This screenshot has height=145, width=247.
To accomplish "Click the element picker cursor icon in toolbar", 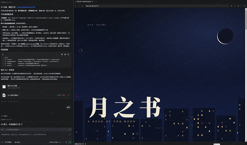I will (235, 6).
